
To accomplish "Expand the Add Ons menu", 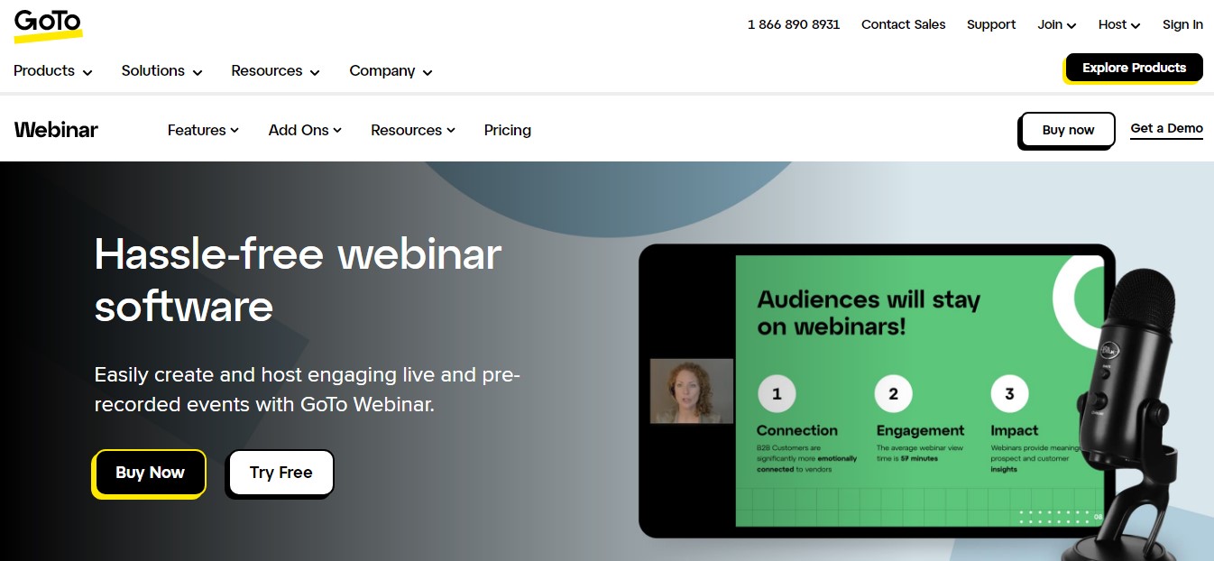I will pyautogui.click(x=305, y=130).
